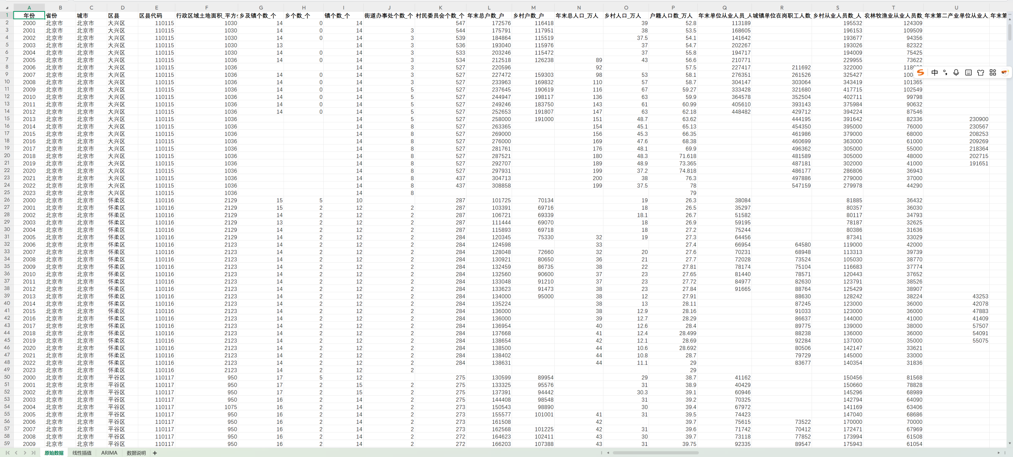Toggle Chinese/English input mode button

pyautogui.click(x=934, y=72)
